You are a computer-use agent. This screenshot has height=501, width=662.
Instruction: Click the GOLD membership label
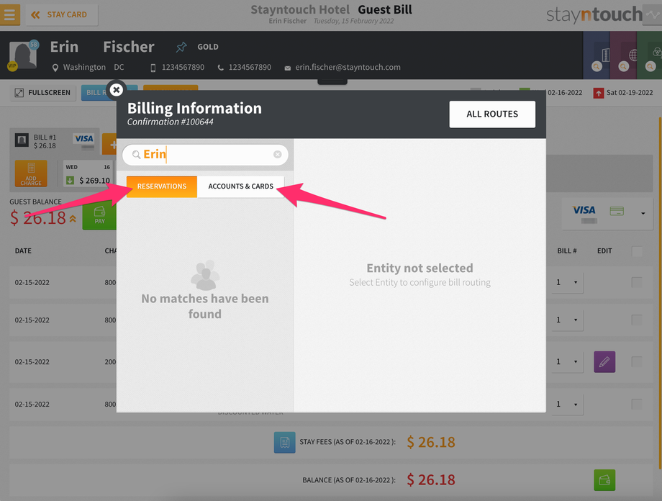pyautogui.click(x=208, y=47)
